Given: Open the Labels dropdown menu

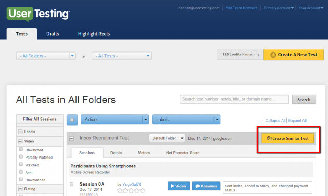Looking at the screenshot, I should (x=186, y=120).
